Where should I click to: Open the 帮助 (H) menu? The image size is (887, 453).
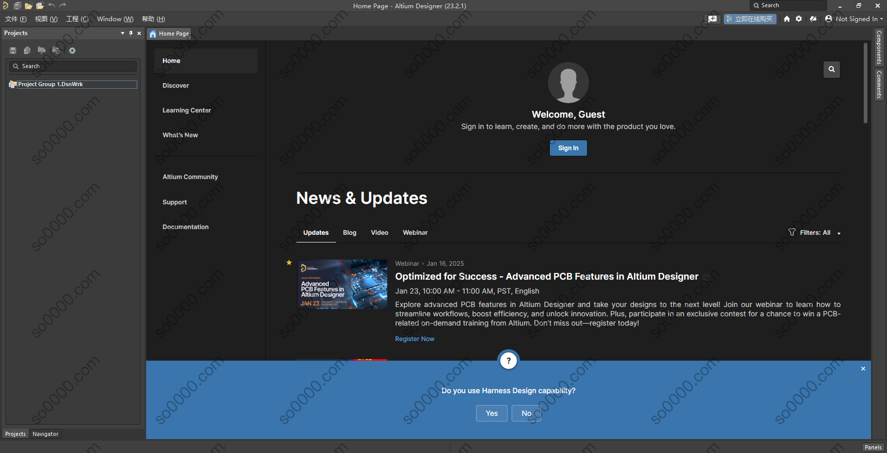tap(153, 19)
